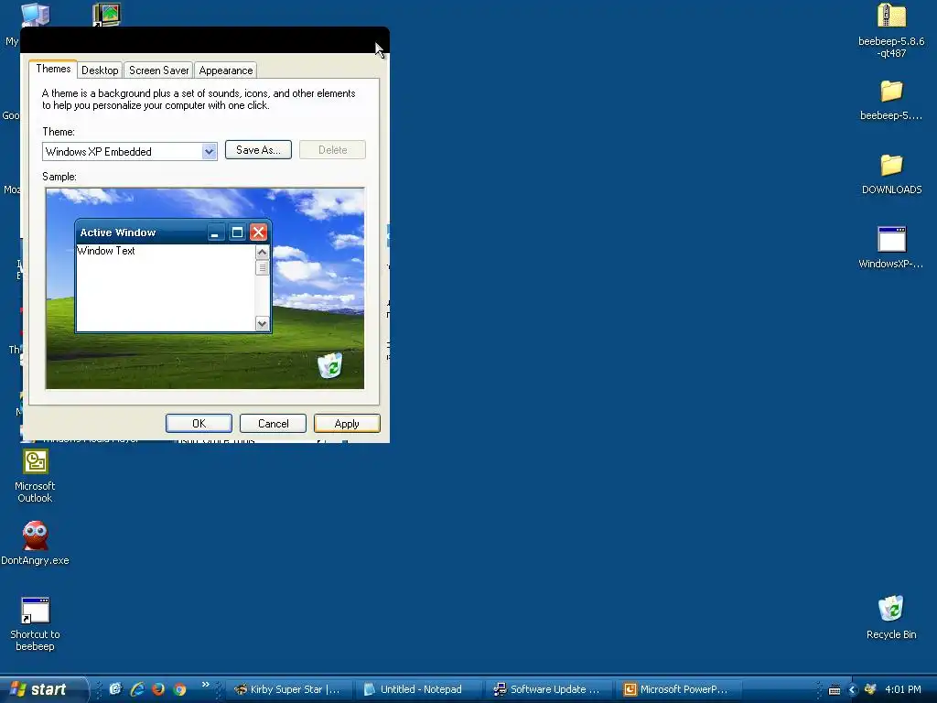This screenshot has height=703, width=937.
Task: Launch Firefox from Quick Launch
Action: pyautogui.click(x=158, y=689)
